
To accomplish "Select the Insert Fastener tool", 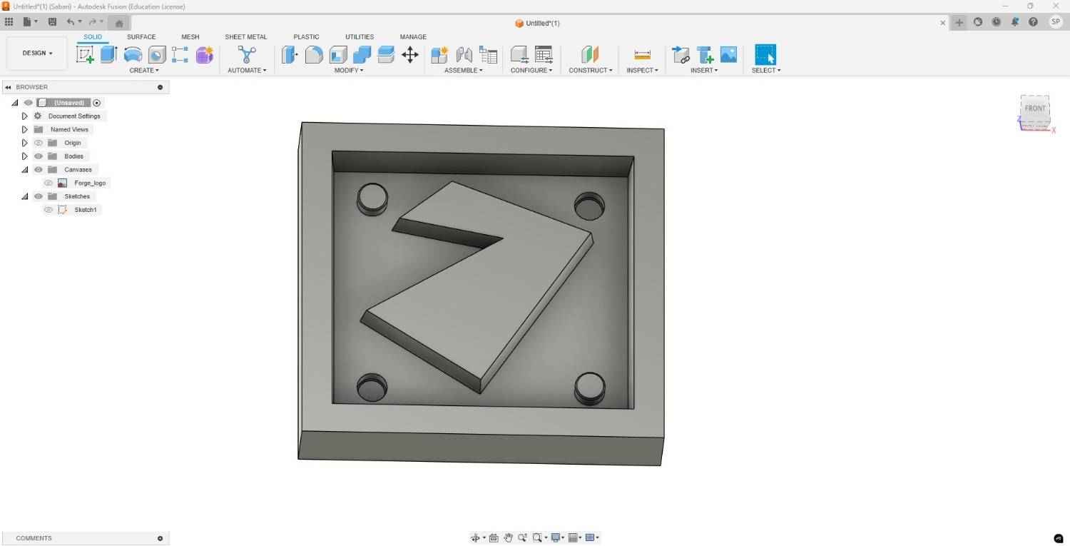I will (x=705, y=54).
